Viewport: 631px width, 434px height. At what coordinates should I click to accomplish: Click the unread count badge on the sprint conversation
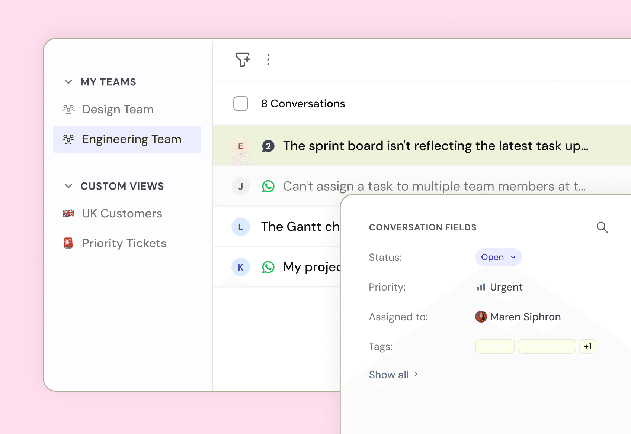click(268, 146)
